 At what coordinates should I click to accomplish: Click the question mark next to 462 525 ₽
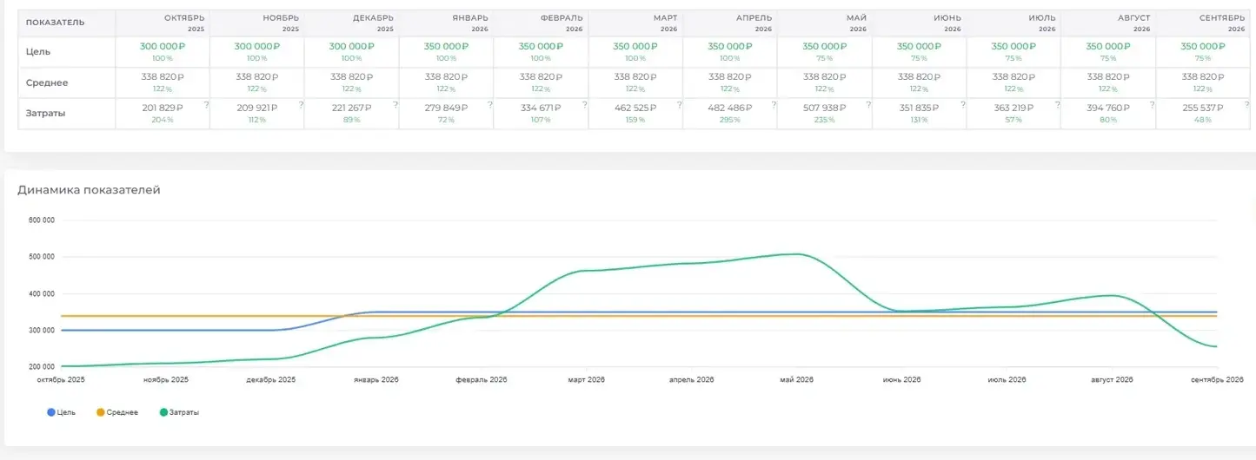[679, 104]
